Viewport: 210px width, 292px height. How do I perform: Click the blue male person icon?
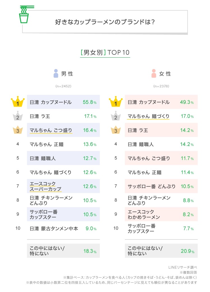point(56,73)
